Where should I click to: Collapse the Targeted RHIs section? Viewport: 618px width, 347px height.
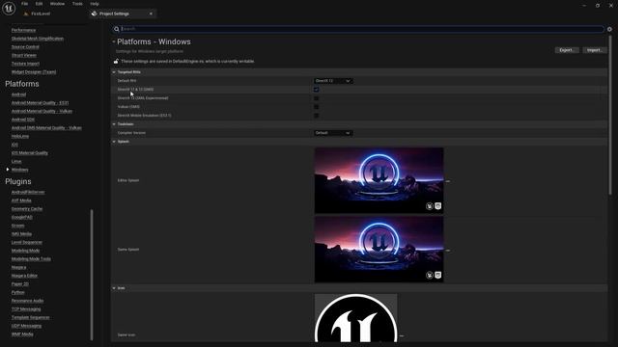tap(114, 72)
